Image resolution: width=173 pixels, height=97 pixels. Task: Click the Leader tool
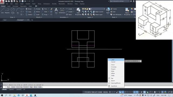(69, 12)
